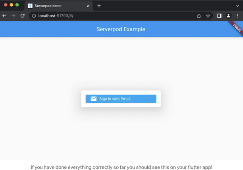Toggle the browser side panel

(x=219, y=16)
